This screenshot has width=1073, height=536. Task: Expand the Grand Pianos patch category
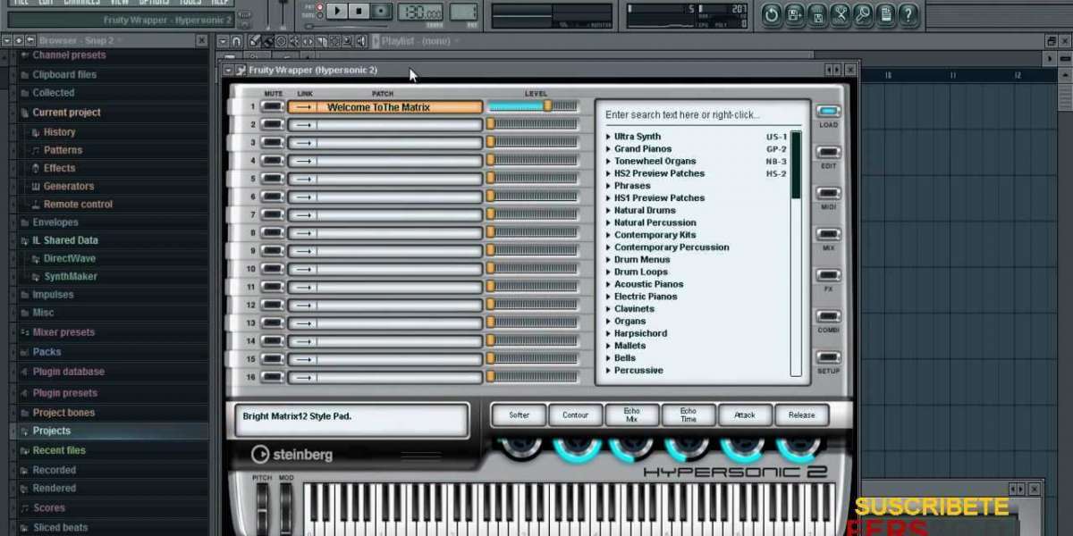point(609,149)
